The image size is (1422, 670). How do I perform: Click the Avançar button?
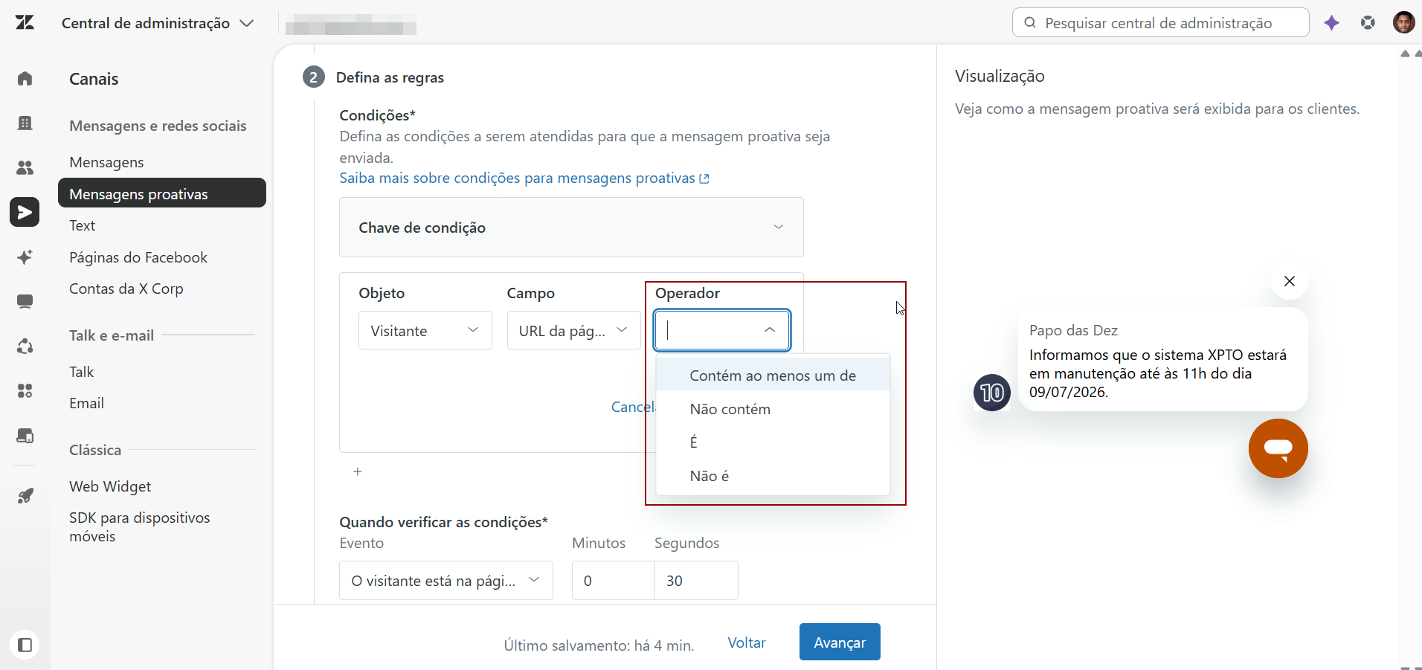[x=840, y=642]
